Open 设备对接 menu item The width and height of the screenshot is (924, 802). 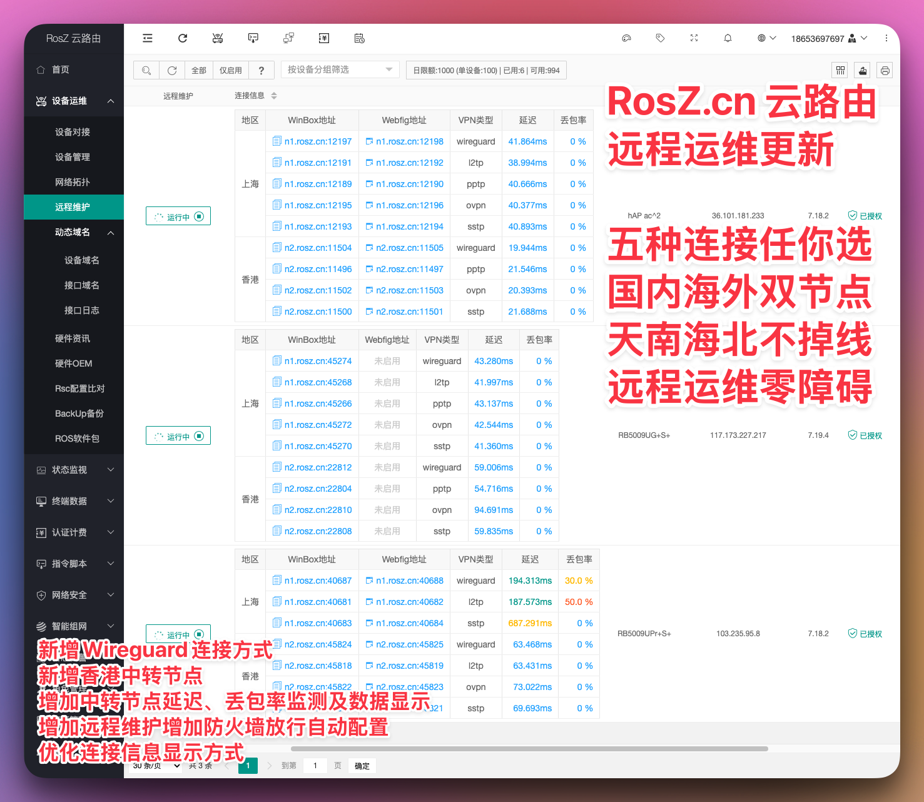[73, 132]
